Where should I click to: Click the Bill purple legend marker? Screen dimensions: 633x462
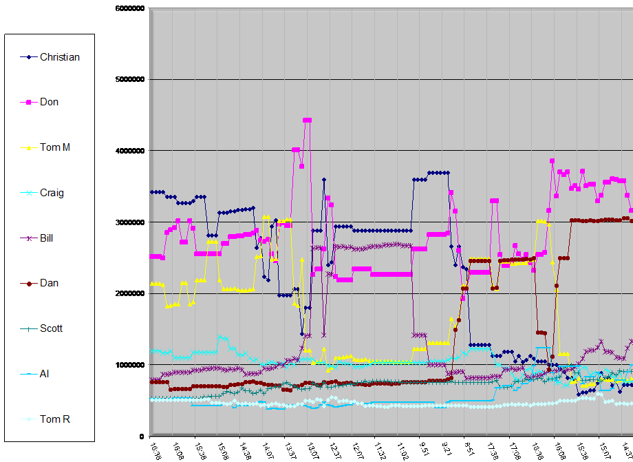point(29,238)
